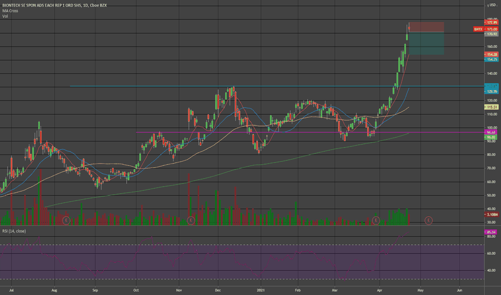Screen dimensions: 501x295
Task: Click the Sep label on the time axis
Action: click(x=95, y=291)
